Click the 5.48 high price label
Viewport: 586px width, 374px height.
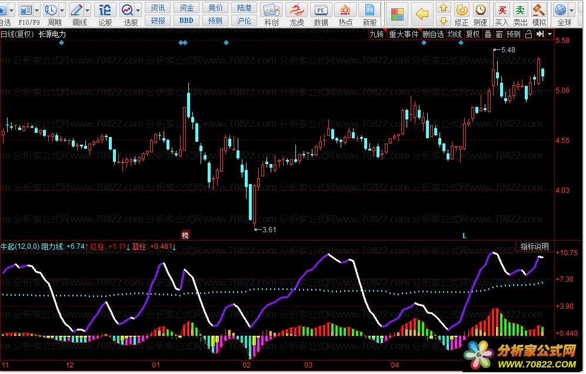tap(508, 50)
